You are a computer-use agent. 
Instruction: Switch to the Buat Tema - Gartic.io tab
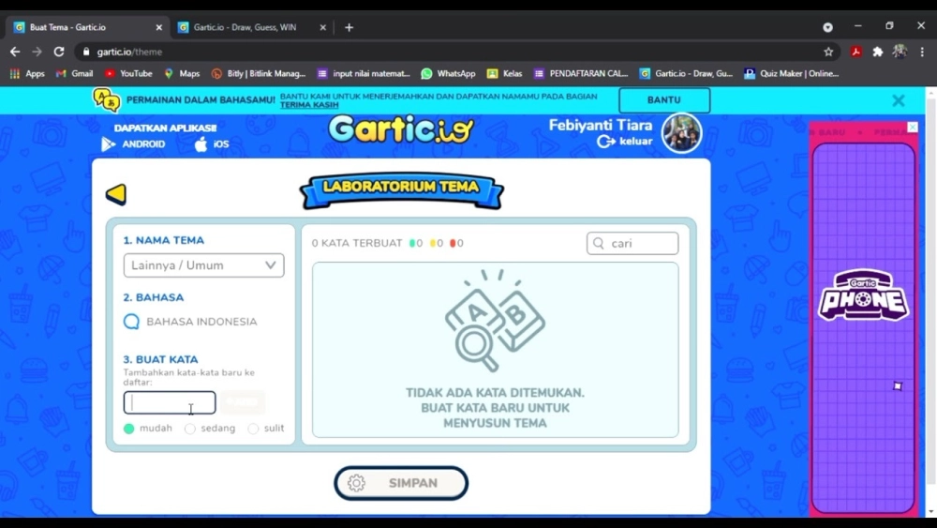pos(86,27)
